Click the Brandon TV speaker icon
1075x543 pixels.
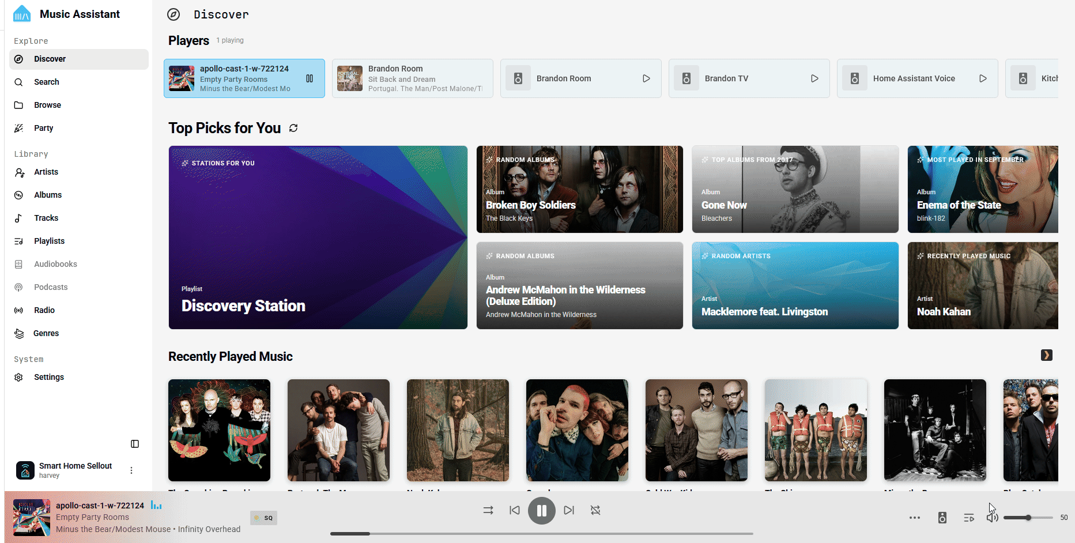(x=687, y=78)
